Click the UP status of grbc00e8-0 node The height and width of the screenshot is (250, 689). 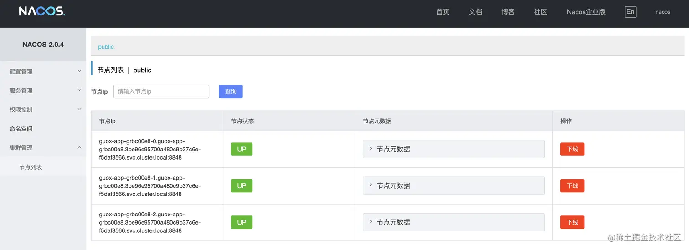click(x=242, y=149)
